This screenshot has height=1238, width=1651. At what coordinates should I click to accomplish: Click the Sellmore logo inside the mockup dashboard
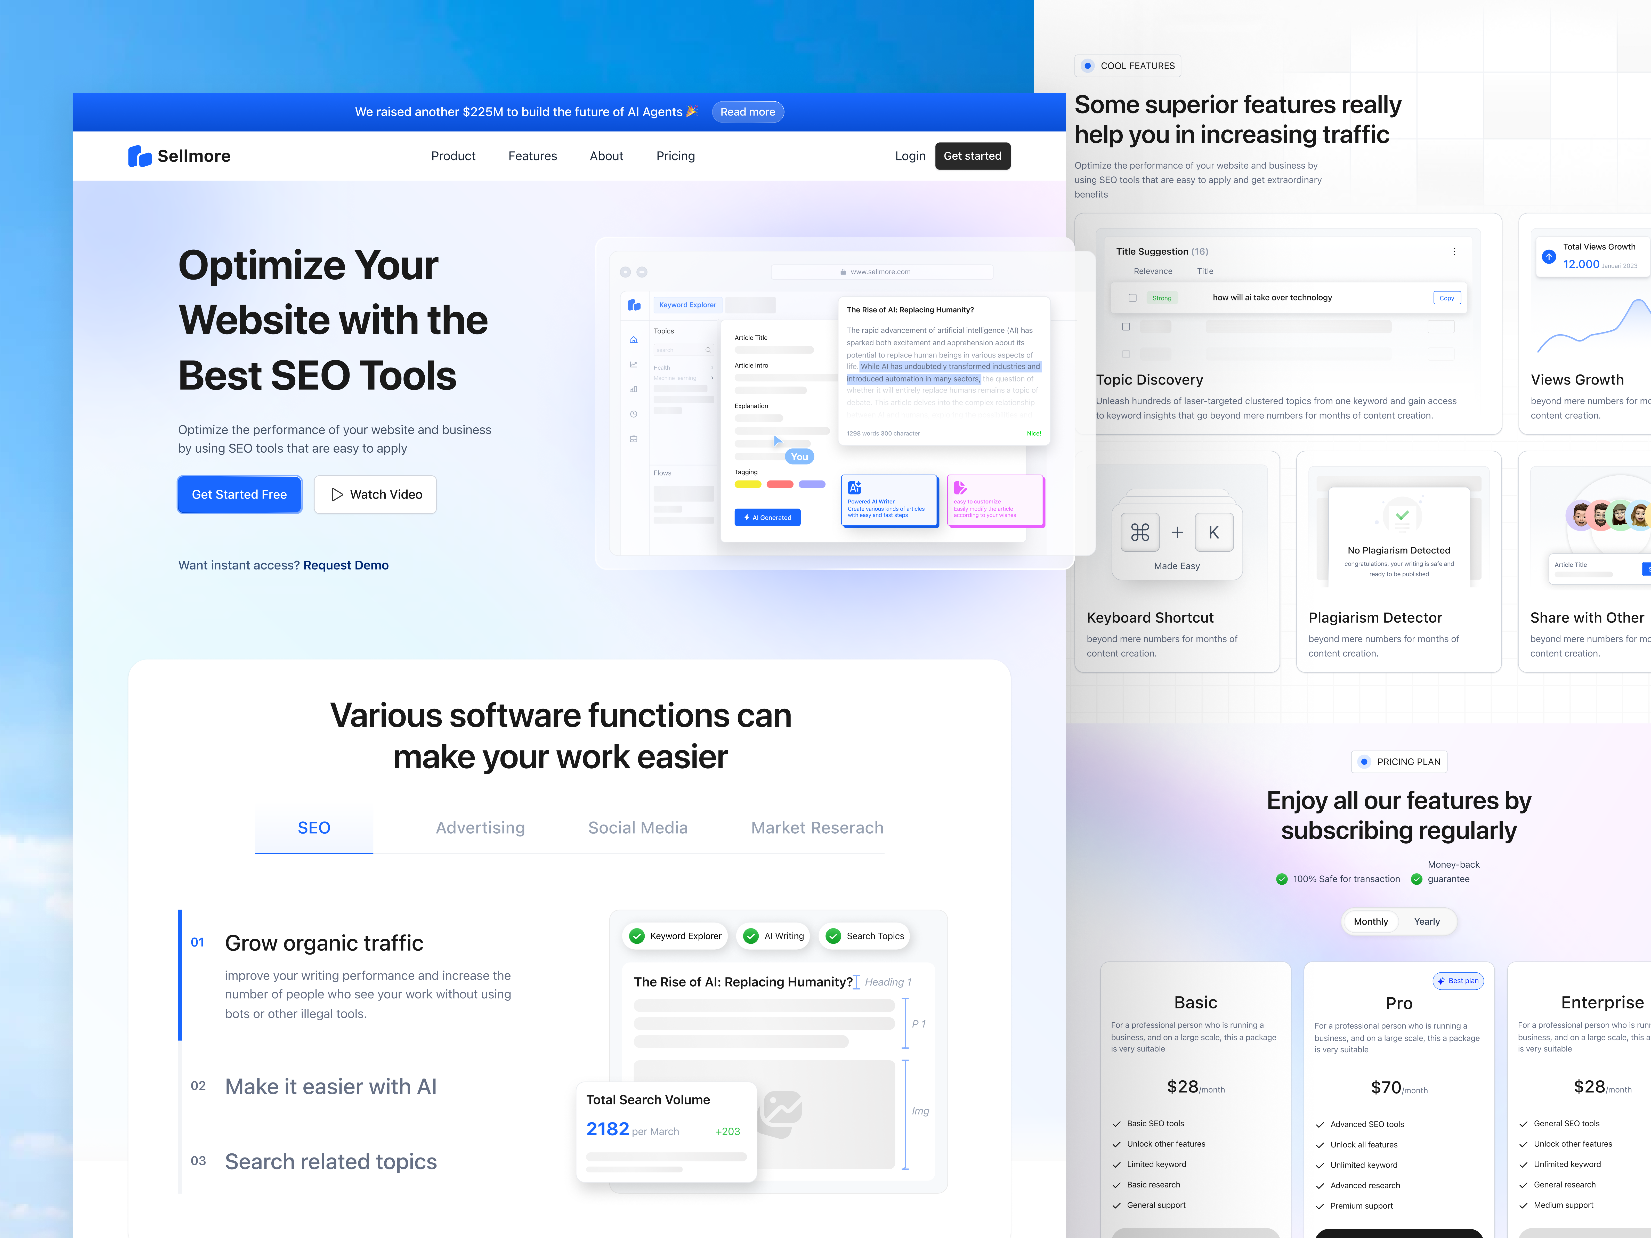634,304
